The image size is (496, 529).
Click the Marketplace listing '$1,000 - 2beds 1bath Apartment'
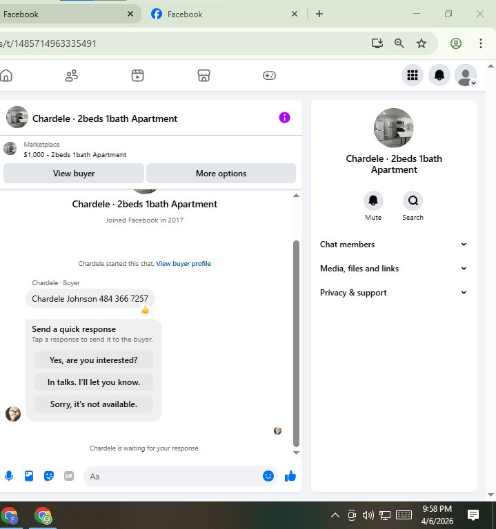(75, 155)
